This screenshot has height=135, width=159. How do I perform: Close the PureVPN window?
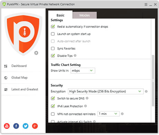point(155,4)
